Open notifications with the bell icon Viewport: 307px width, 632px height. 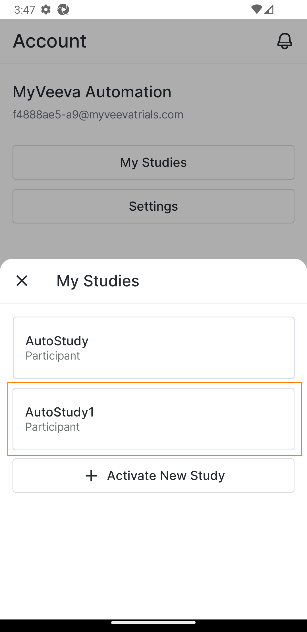pos(285,41)
